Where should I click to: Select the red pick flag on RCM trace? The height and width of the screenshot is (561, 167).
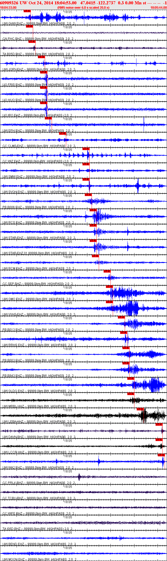coord(95,256)
